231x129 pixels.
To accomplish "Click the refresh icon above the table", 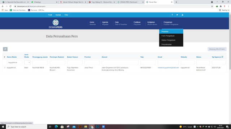I will (x=5, y=49).
